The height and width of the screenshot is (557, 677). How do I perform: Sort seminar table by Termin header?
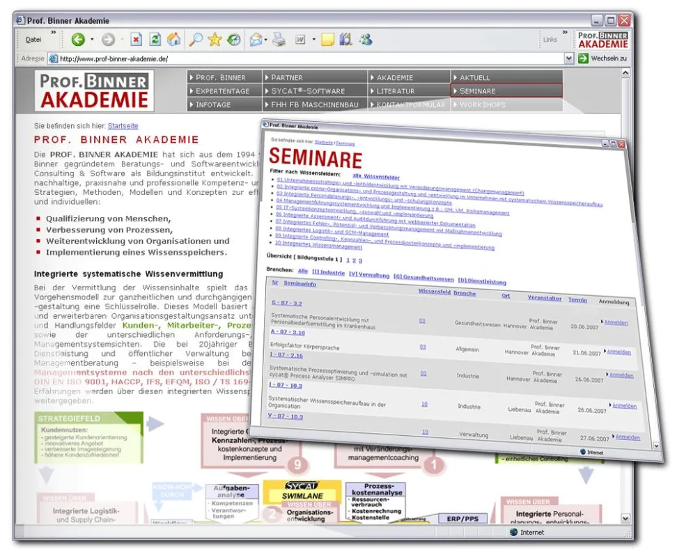coord(577,300)
